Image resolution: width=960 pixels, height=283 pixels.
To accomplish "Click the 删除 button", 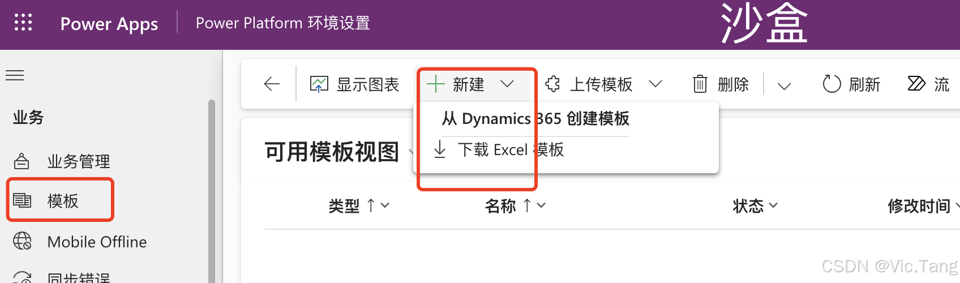I will click(721, 84).
